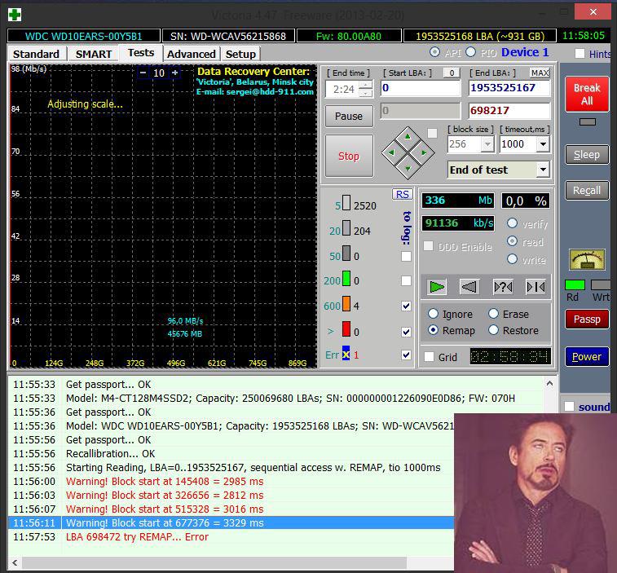Open the timeout ms dropdown

[x=543, y=144]
